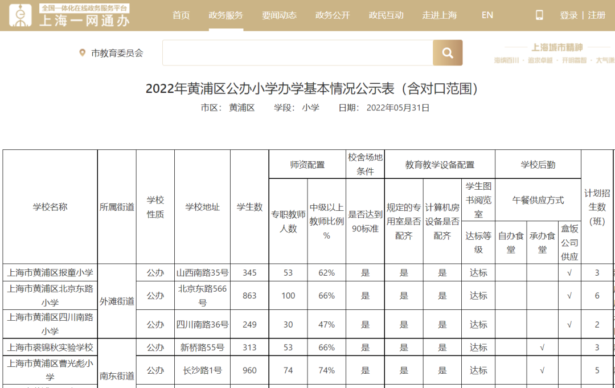Click teacher ratio 47%
Screen dimensions: 615x388
tap(326, 324)
